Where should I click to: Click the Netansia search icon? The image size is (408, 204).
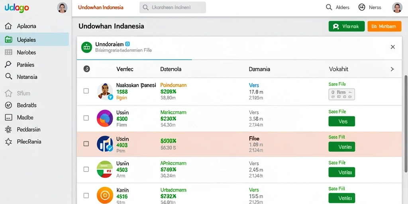click(9, 76)
